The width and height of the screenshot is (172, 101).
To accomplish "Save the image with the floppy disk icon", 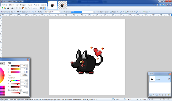I will (8, 8).
